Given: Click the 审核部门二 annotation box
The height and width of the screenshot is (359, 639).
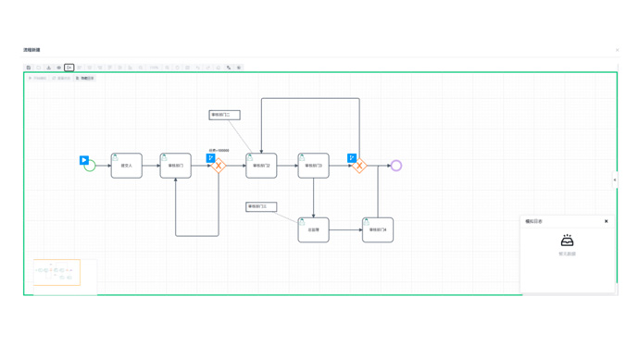Looking at the screenshot, I should tap(224, 115).
